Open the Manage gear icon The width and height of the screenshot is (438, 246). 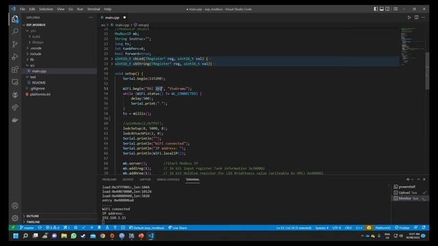[15, 218]
